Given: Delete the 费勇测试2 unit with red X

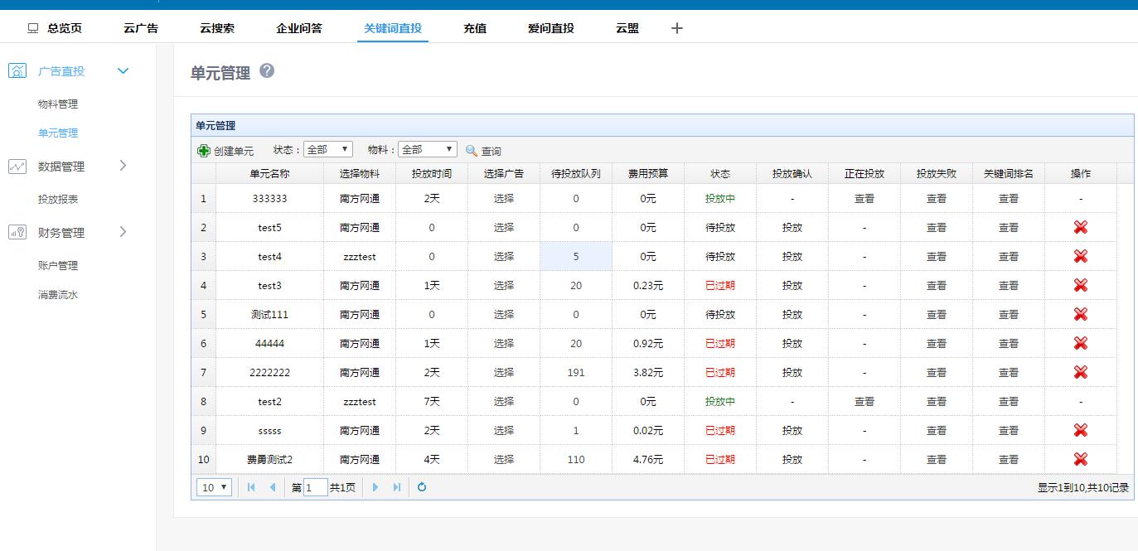Looking at the screenshot, I should 1080,460.
